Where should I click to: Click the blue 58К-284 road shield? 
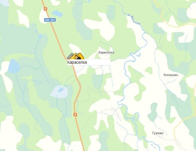tap(50, 20)
